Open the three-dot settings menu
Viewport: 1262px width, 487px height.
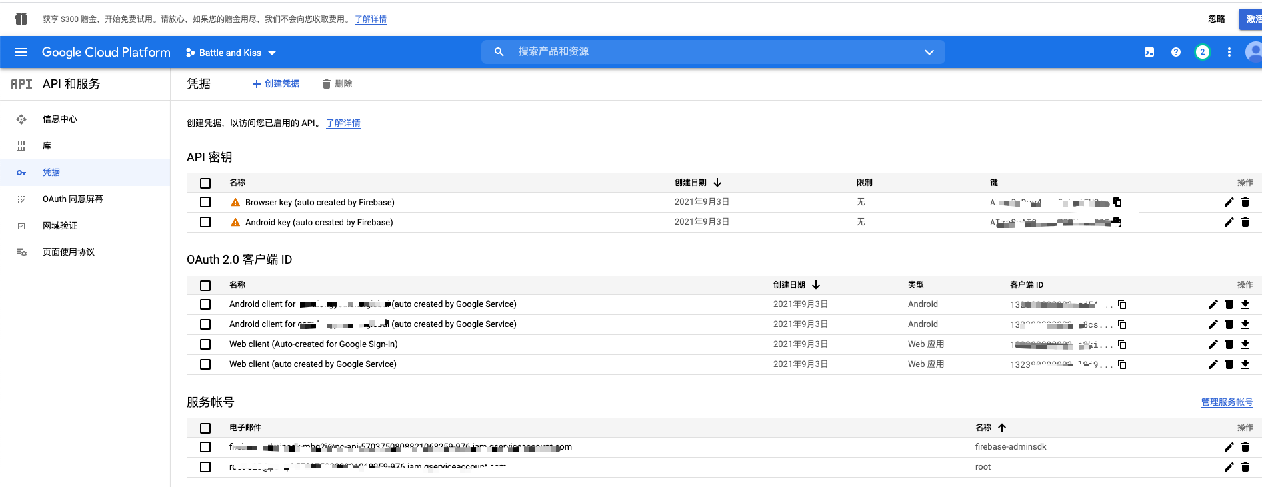coord(1229,52)
